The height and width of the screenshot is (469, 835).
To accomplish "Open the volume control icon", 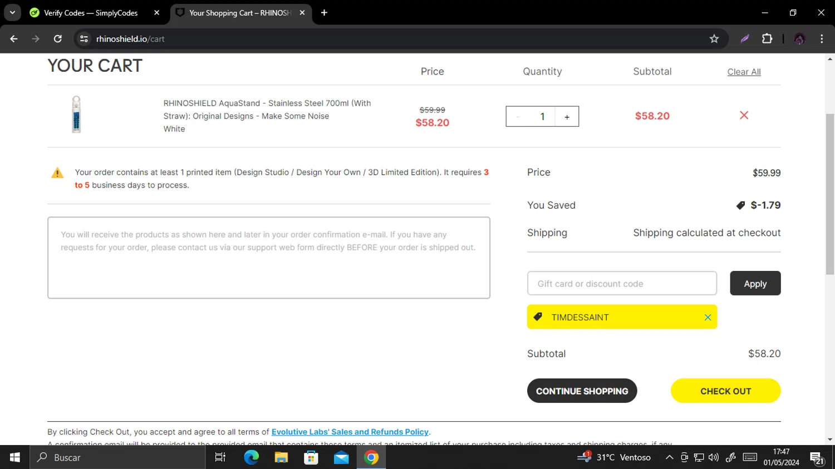I will tap(713, 457).
